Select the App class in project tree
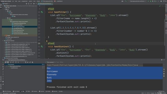The width and height of the screenshot is (167, 94). pyautogui.click(x=14, y=16)
